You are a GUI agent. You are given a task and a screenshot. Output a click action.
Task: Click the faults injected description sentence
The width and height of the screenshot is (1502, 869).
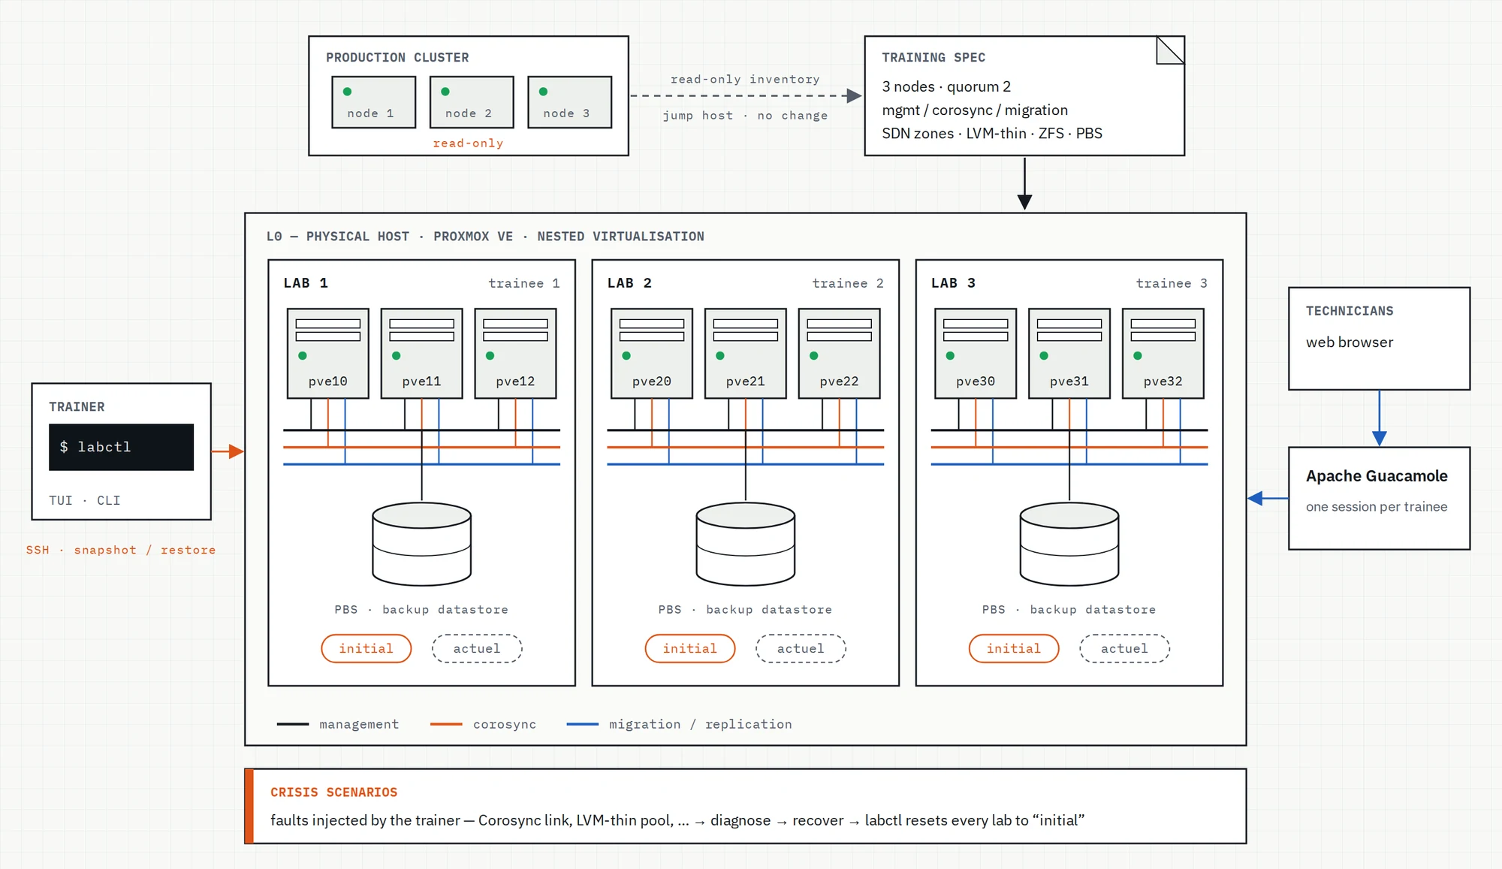tap(677, 821)
